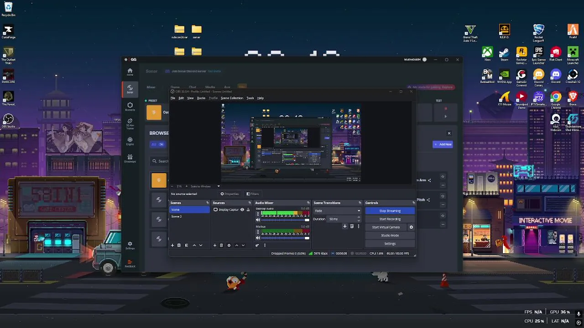Screen dimensions: 584x328
Task: Open OBS View menu
Action: pos(190,98)
